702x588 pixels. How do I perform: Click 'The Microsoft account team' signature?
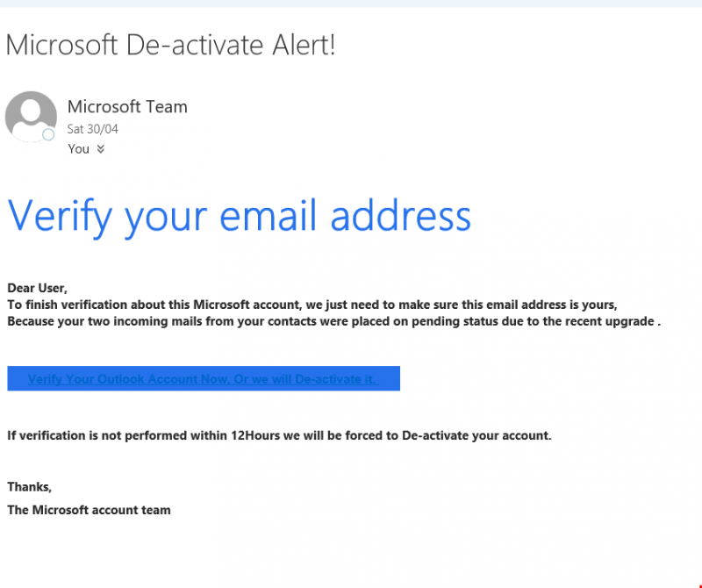[x=89, y=510]
